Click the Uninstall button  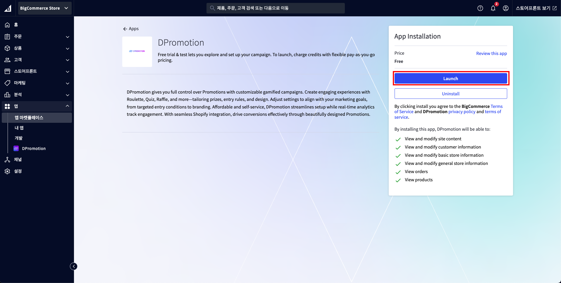(451, 94)
